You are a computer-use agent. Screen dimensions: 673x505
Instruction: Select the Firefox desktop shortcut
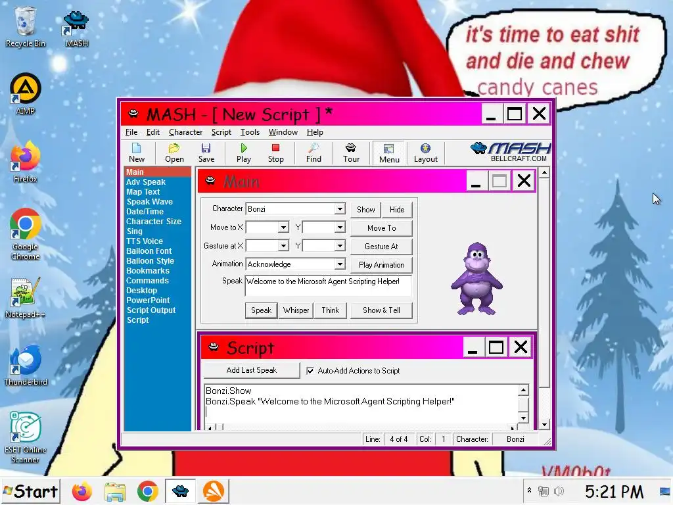tap(26, 162)
